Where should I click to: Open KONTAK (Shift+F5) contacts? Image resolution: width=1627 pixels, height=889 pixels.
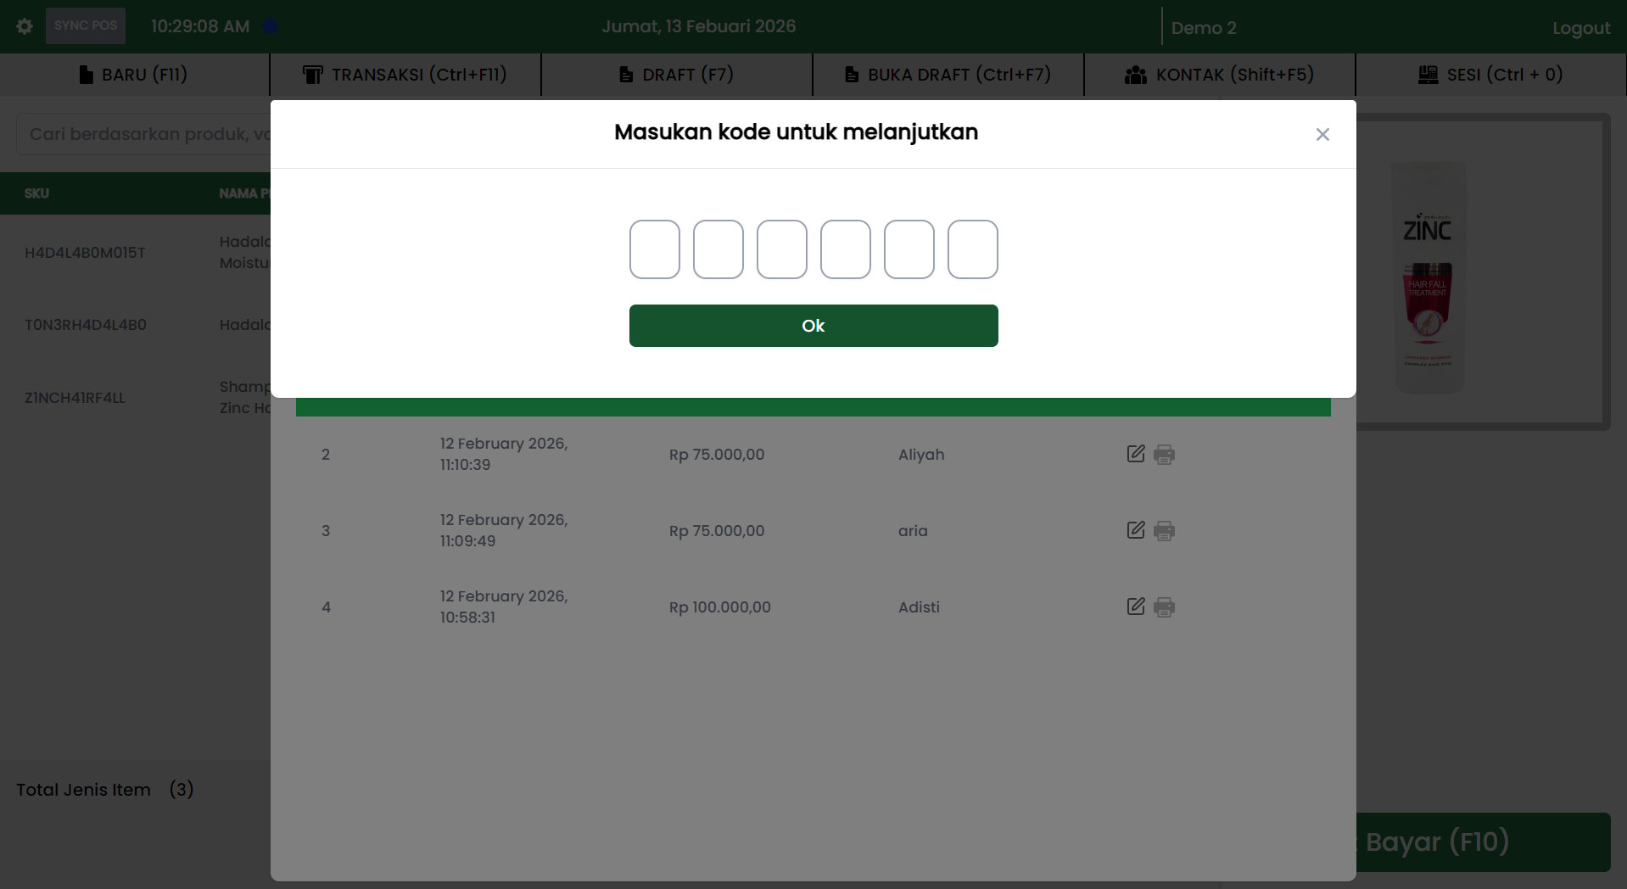coord(1219,75)
